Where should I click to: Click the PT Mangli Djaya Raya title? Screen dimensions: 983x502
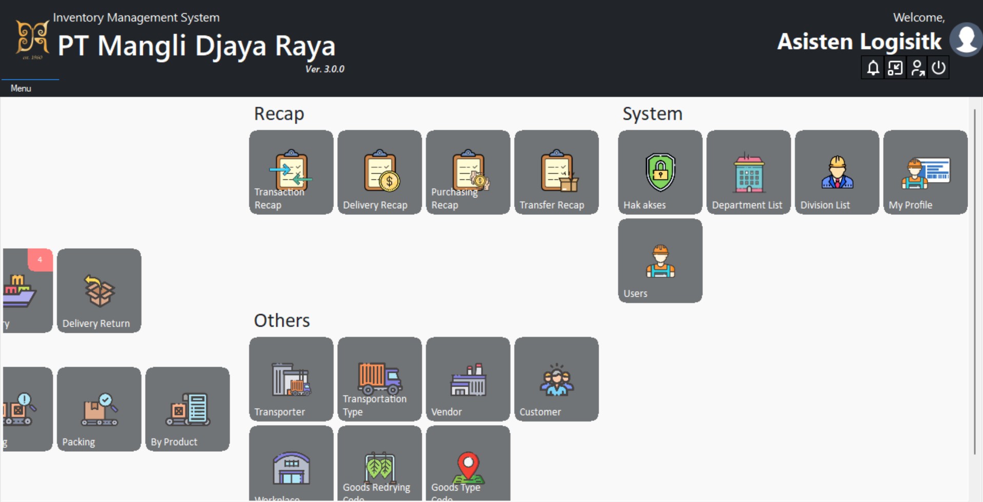click(196, 46)
